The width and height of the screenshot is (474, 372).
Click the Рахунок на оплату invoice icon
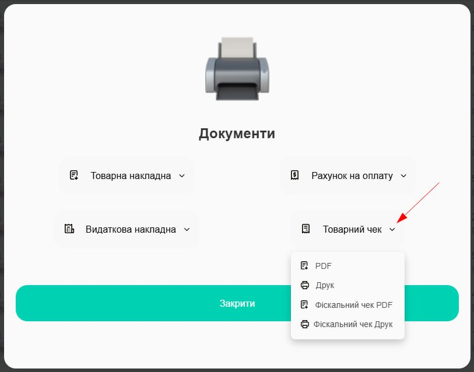295,176
